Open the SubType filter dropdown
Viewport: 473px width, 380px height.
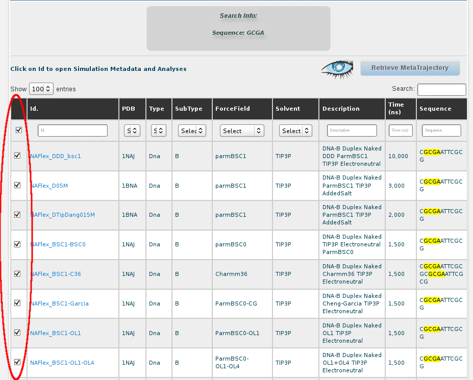click(192, 131)
